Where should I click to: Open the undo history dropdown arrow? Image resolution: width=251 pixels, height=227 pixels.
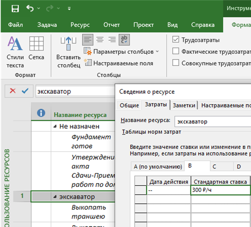(x=39, y=8)
